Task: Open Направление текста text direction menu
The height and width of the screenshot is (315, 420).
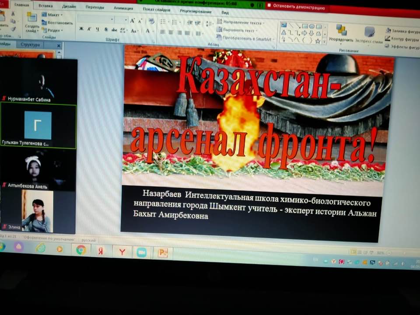Action: 240,22
